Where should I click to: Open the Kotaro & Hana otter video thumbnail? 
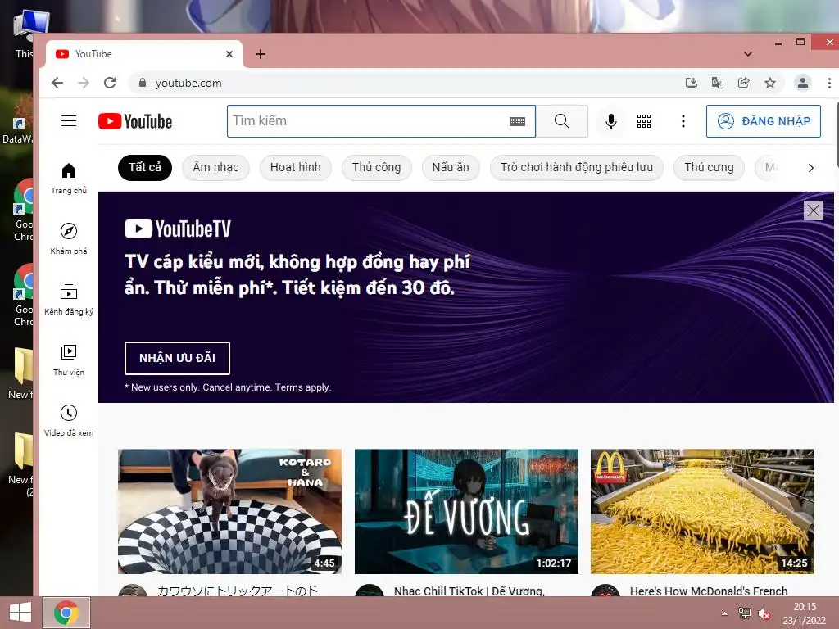229,511
